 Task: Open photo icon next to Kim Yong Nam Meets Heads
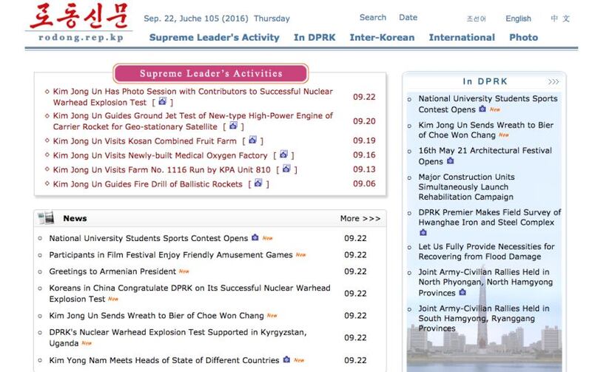click(286, 359)
